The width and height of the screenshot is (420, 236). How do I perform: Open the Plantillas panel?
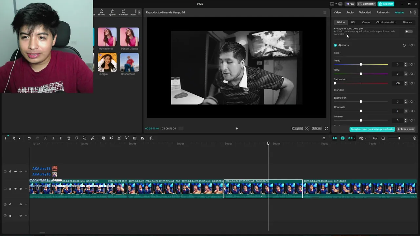(x=123, y=12)
